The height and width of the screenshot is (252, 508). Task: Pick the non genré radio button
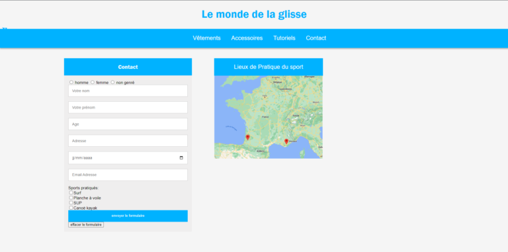tap(112, 82)
